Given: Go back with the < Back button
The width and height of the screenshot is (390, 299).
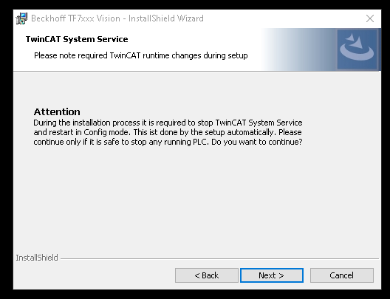Looking at the screenshot, I should coord(206,275).
